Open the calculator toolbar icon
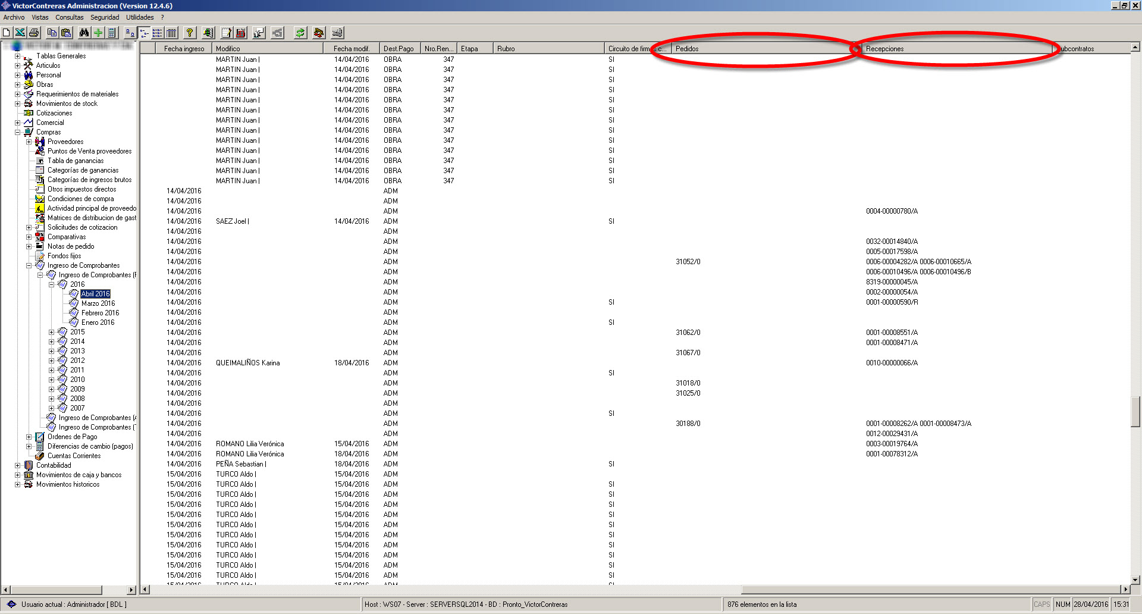This screenshot has width=1142, height=614. [112, 33]
